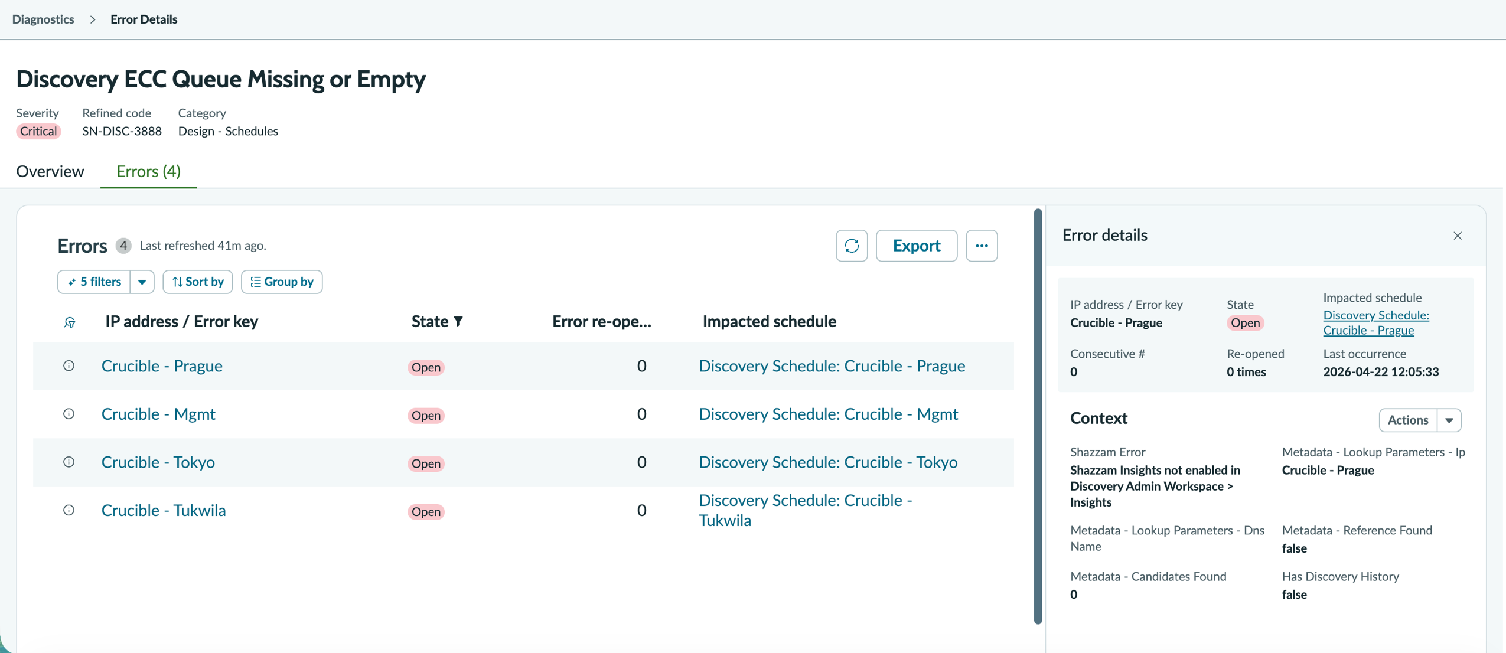Click info icon for Crucible - Prague row
The width and height of the screenshot is (1506, 653).
(69, 366)
